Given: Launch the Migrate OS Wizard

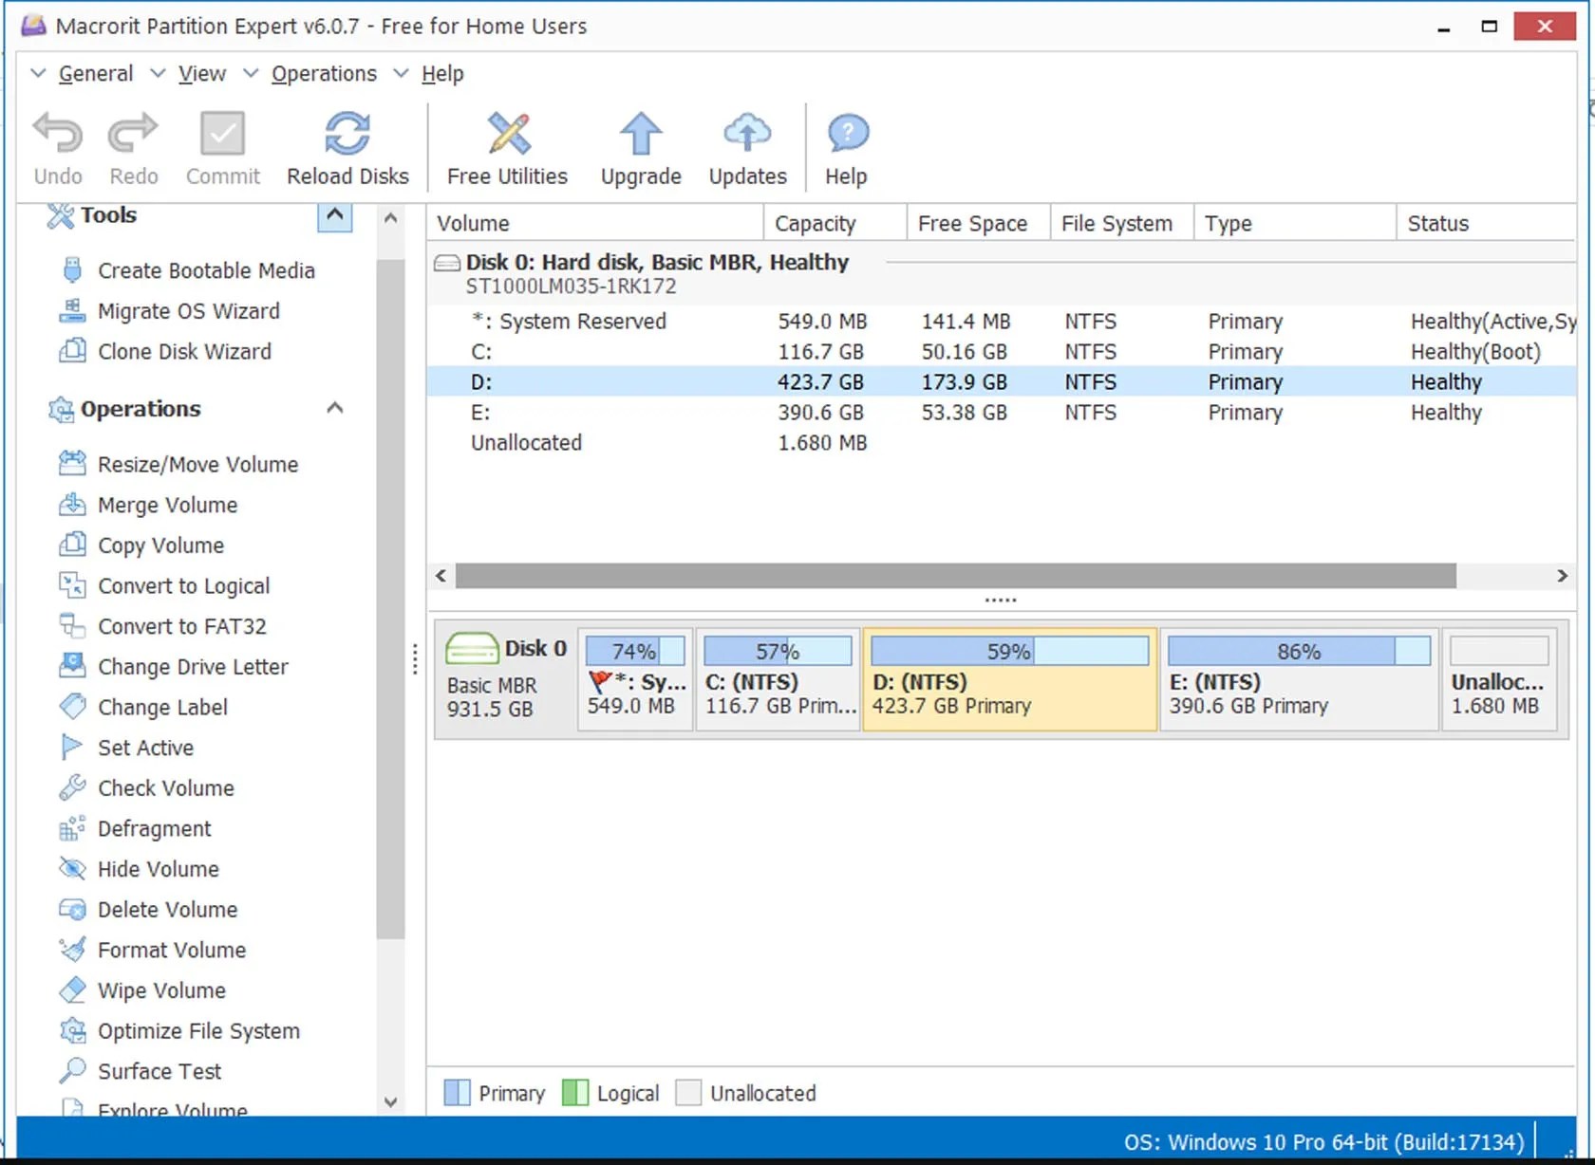Looking at the screenshot, I should (188, 310).
